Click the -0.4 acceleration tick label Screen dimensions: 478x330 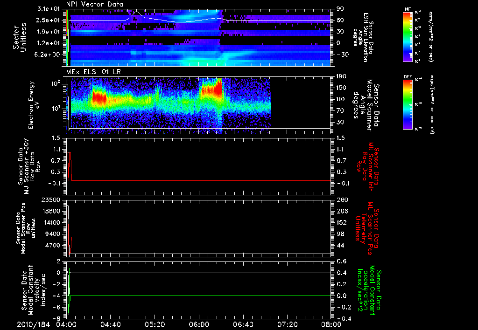click(x=343, y=319)
